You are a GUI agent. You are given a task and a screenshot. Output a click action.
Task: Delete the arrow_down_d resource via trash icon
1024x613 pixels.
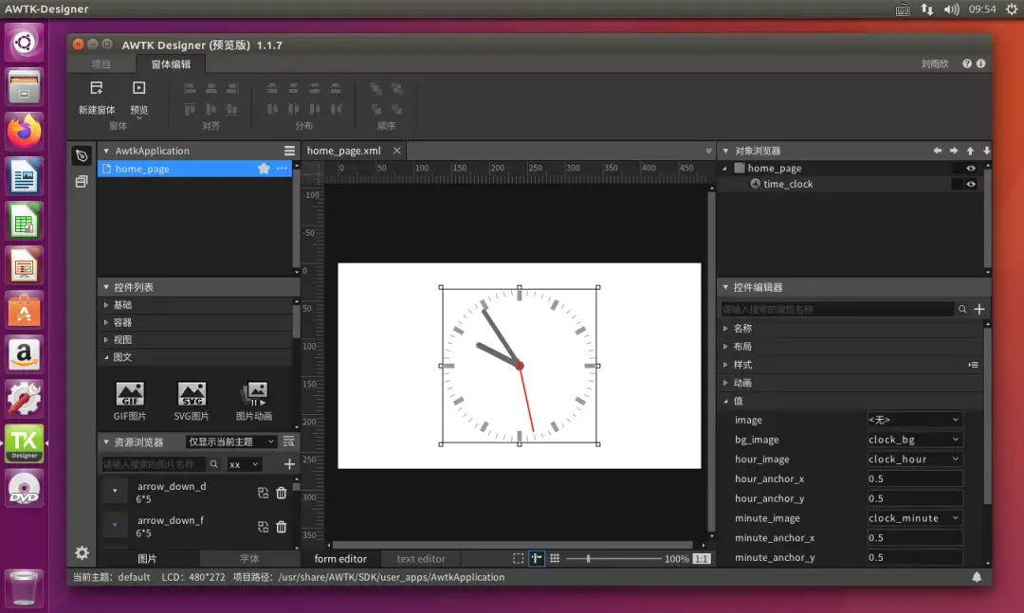click(281, 492)
